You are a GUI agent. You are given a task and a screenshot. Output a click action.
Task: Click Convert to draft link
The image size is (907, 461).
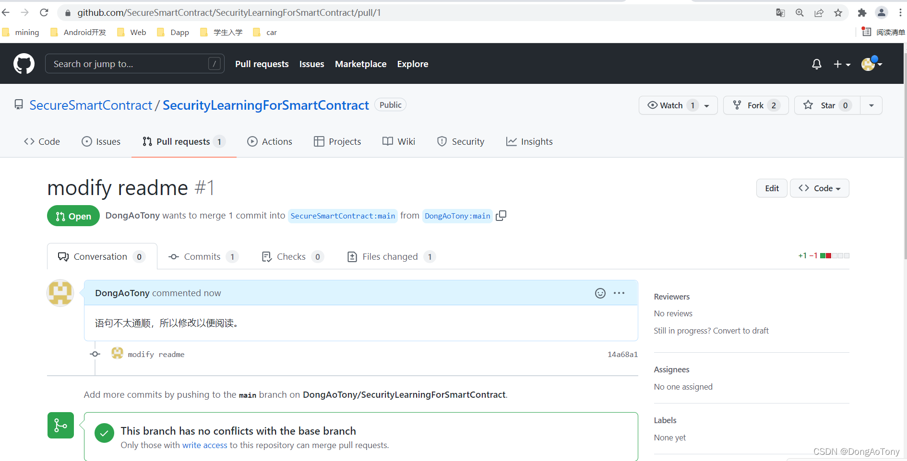tap(741, 331)
